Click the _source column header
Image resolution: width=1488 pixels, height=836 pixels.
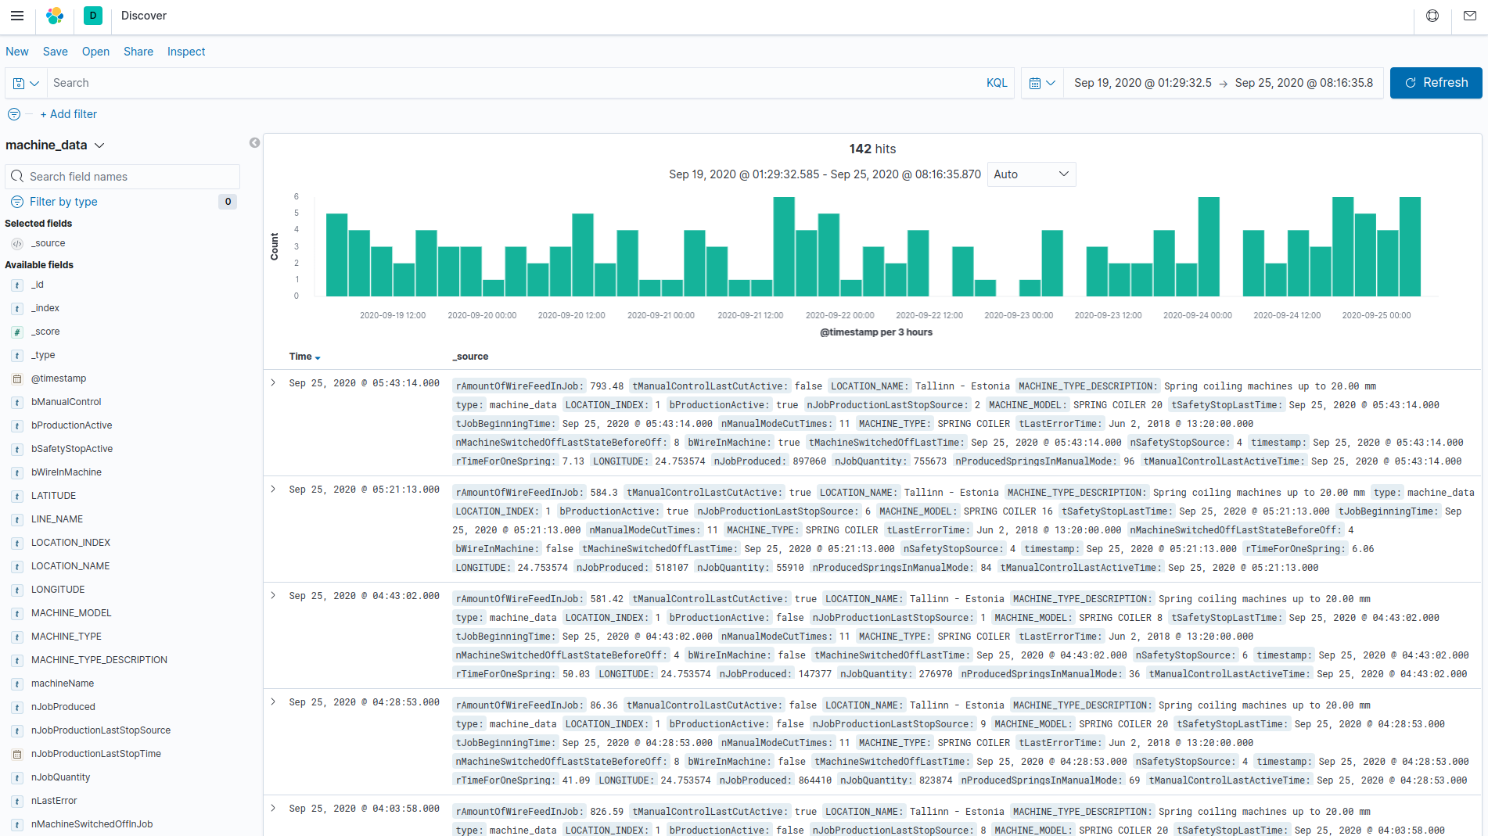point(470,357)
